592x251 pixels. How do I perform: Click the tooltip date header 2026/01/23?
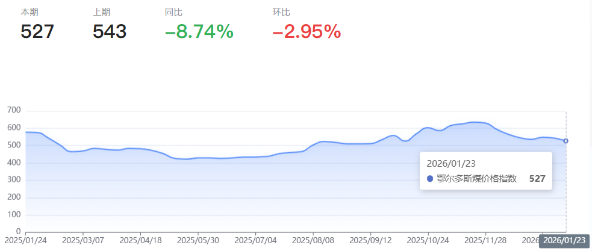(451, 163)
